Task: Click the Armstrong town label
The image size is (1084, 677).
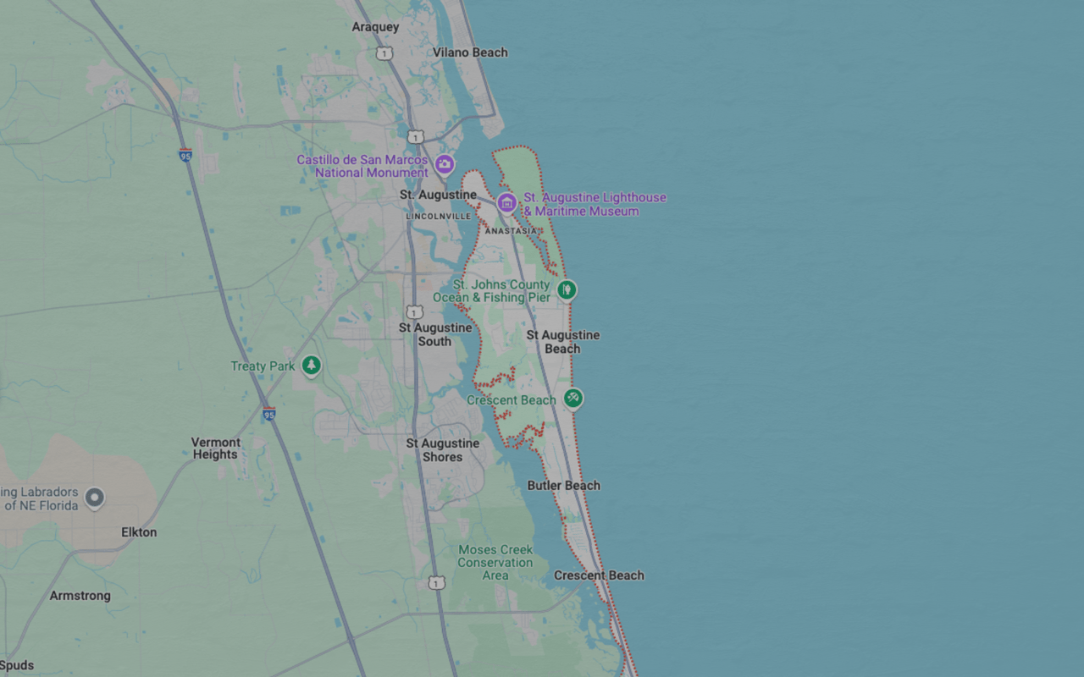Action: [80, 596]
